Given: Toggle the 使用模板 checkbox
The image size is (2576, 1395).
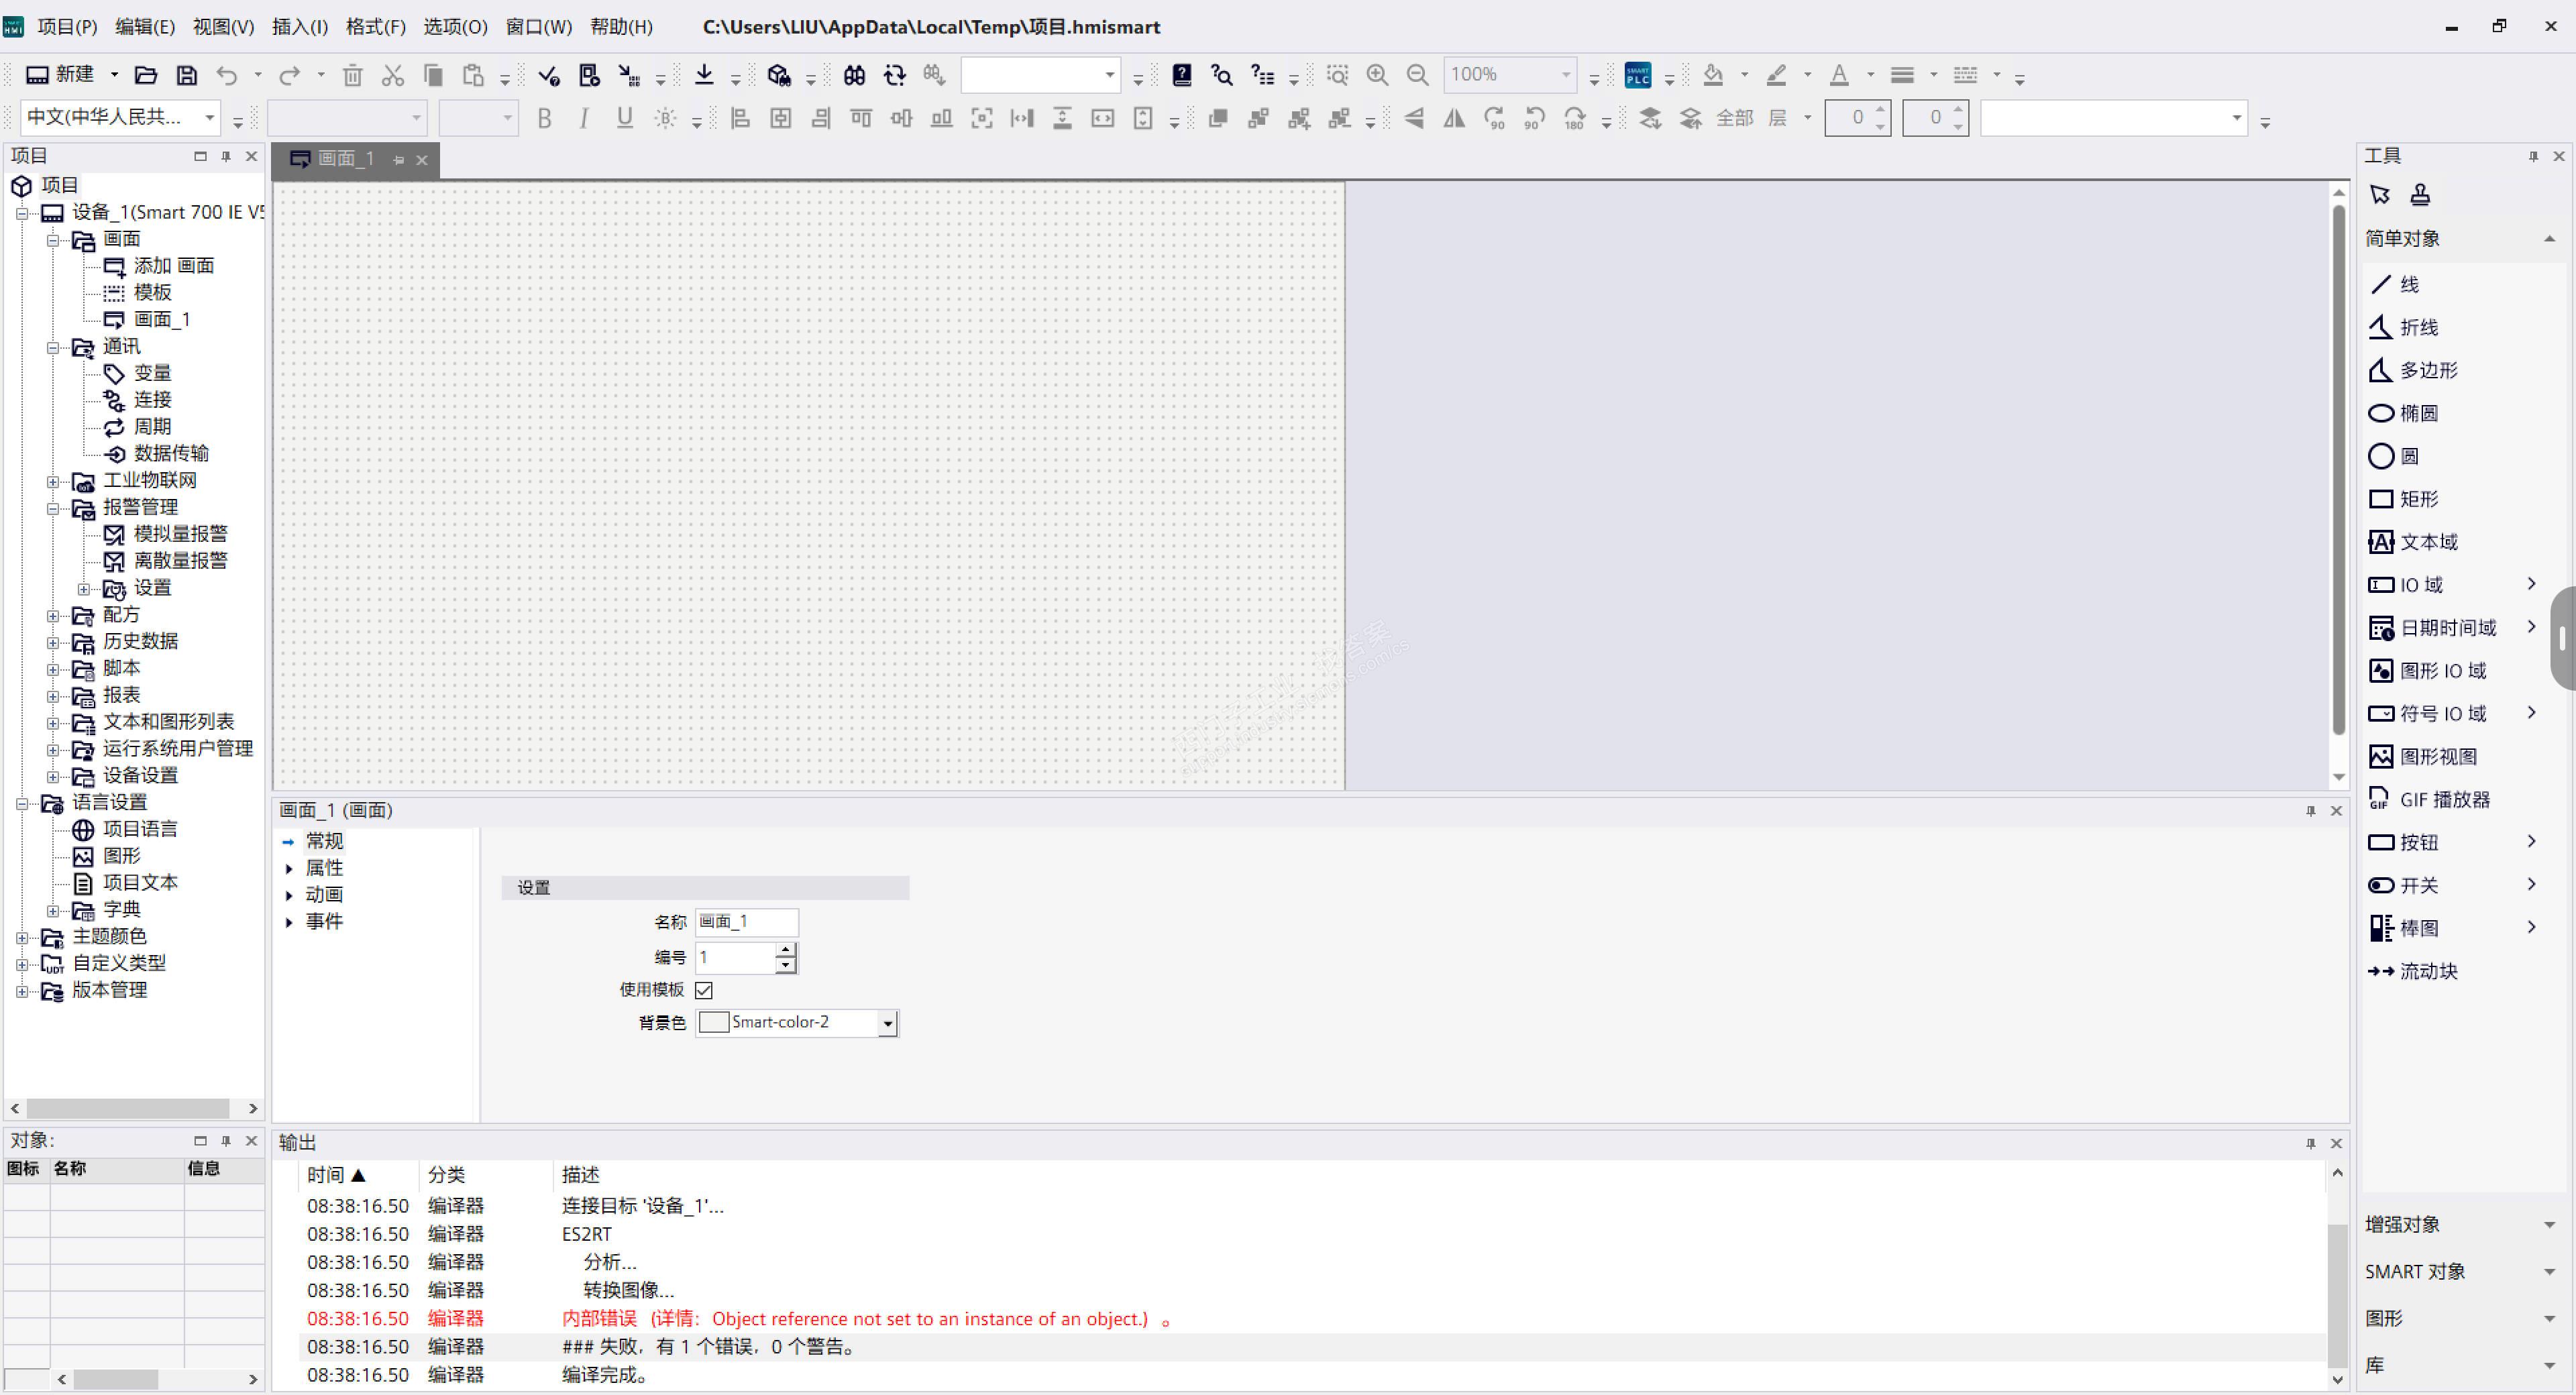Looking at the screenshot, I should (x=704, y=990).
